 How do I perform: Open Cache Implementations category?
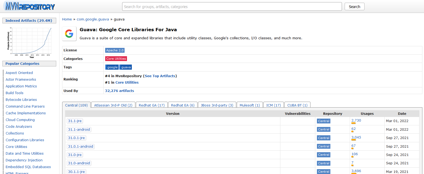point(26,113)
